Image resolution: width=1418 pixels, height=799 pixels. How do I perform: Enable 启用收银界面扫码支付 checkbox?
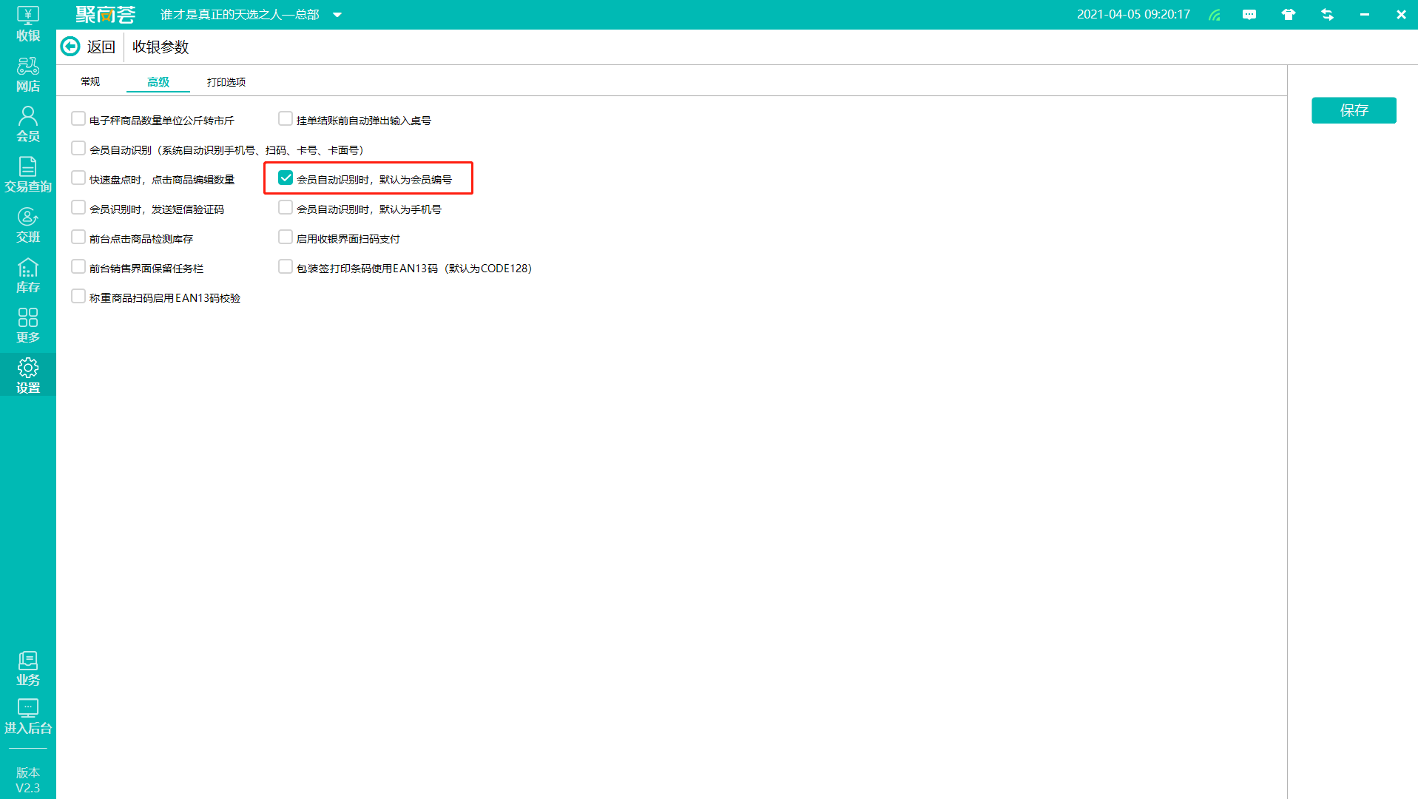click(x=286, y=237)
